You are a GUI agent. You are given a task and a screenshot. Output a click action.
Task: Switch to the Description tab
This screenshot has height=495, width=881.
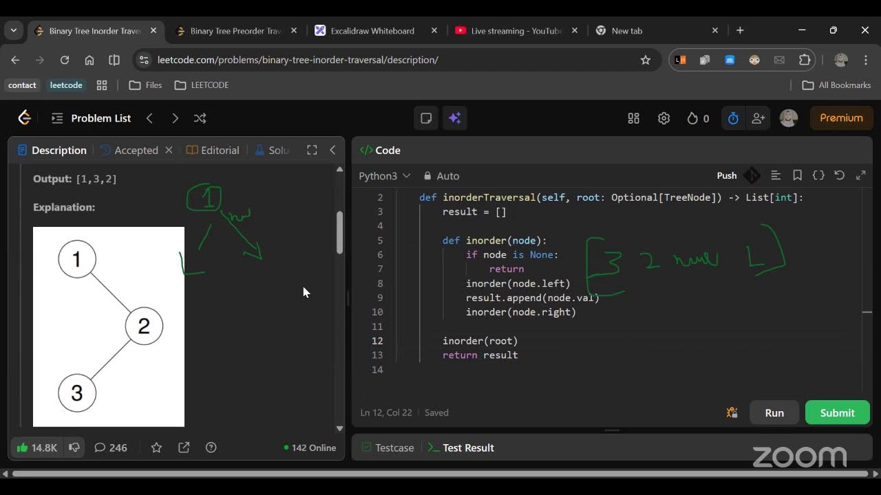pos(52,150)
